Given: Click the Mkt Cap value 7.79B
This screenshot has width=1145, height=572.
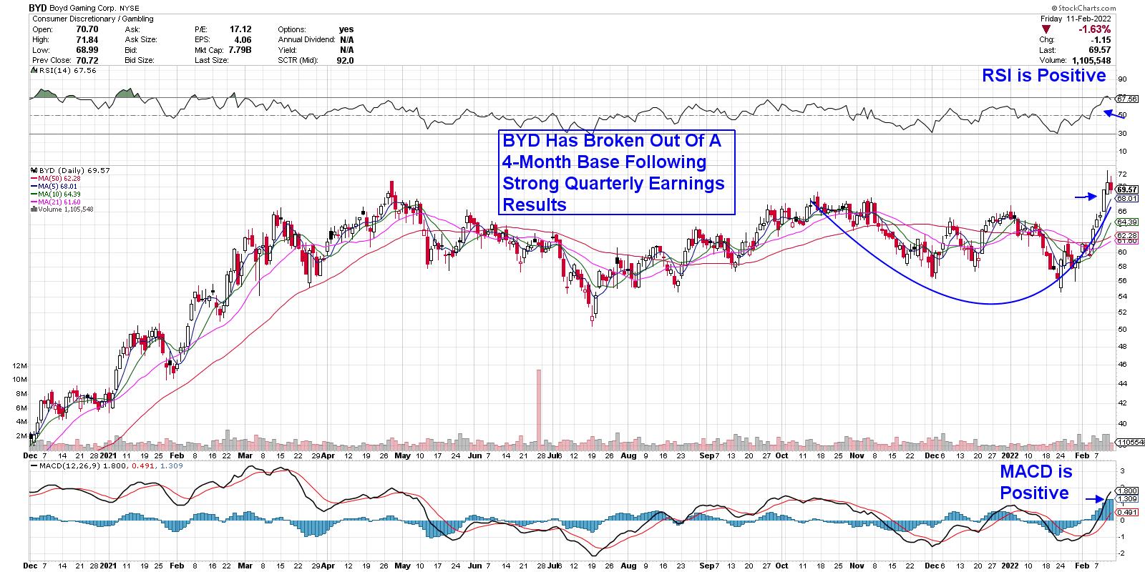Looking at the screenshot, I should 240,50.
